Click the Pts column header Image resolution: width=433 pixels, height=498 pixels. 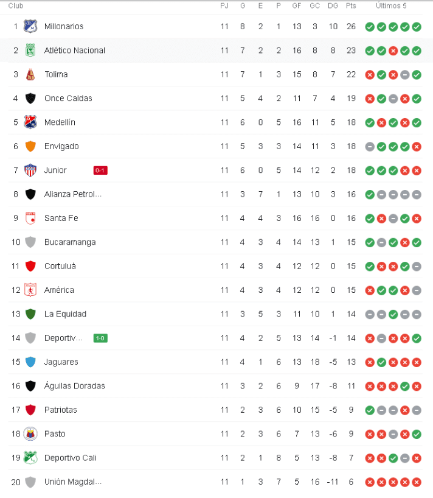(x=351, y=5)
